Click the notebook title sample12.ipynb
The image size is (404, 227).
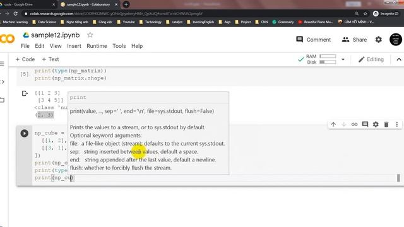coord(56,35)
